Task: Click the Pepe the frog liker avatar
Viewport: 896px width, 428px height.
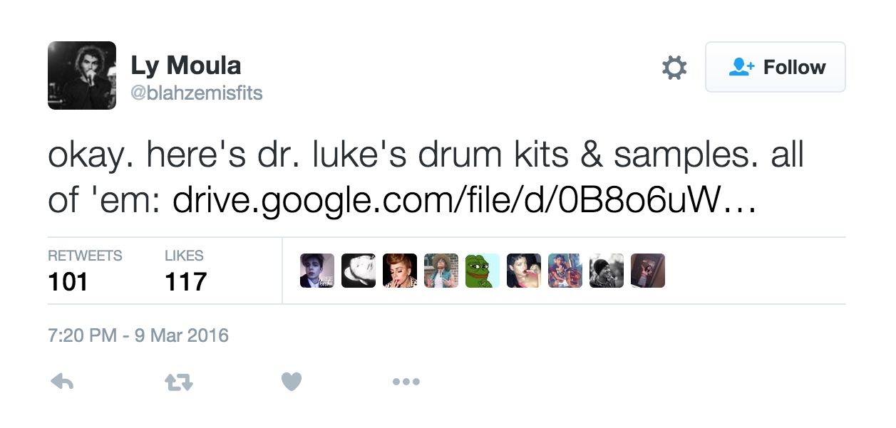Action: point(483,271)
